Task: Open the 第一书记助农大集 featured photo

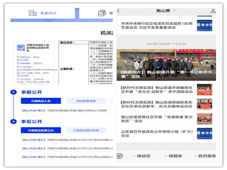Action: pos(166,65)
